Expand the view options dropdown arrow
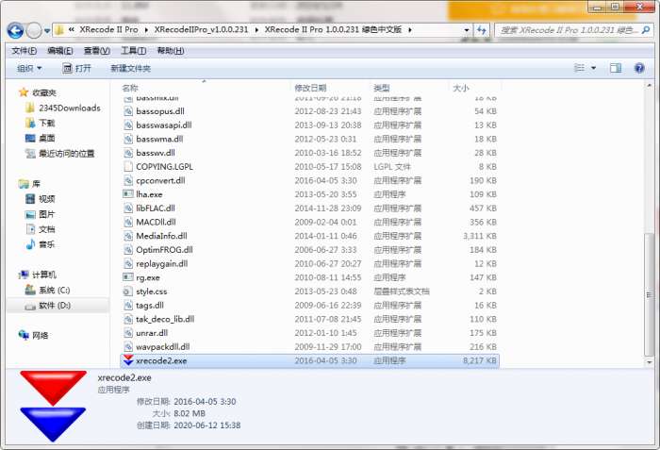660x450 pixels. click(593, 68)
